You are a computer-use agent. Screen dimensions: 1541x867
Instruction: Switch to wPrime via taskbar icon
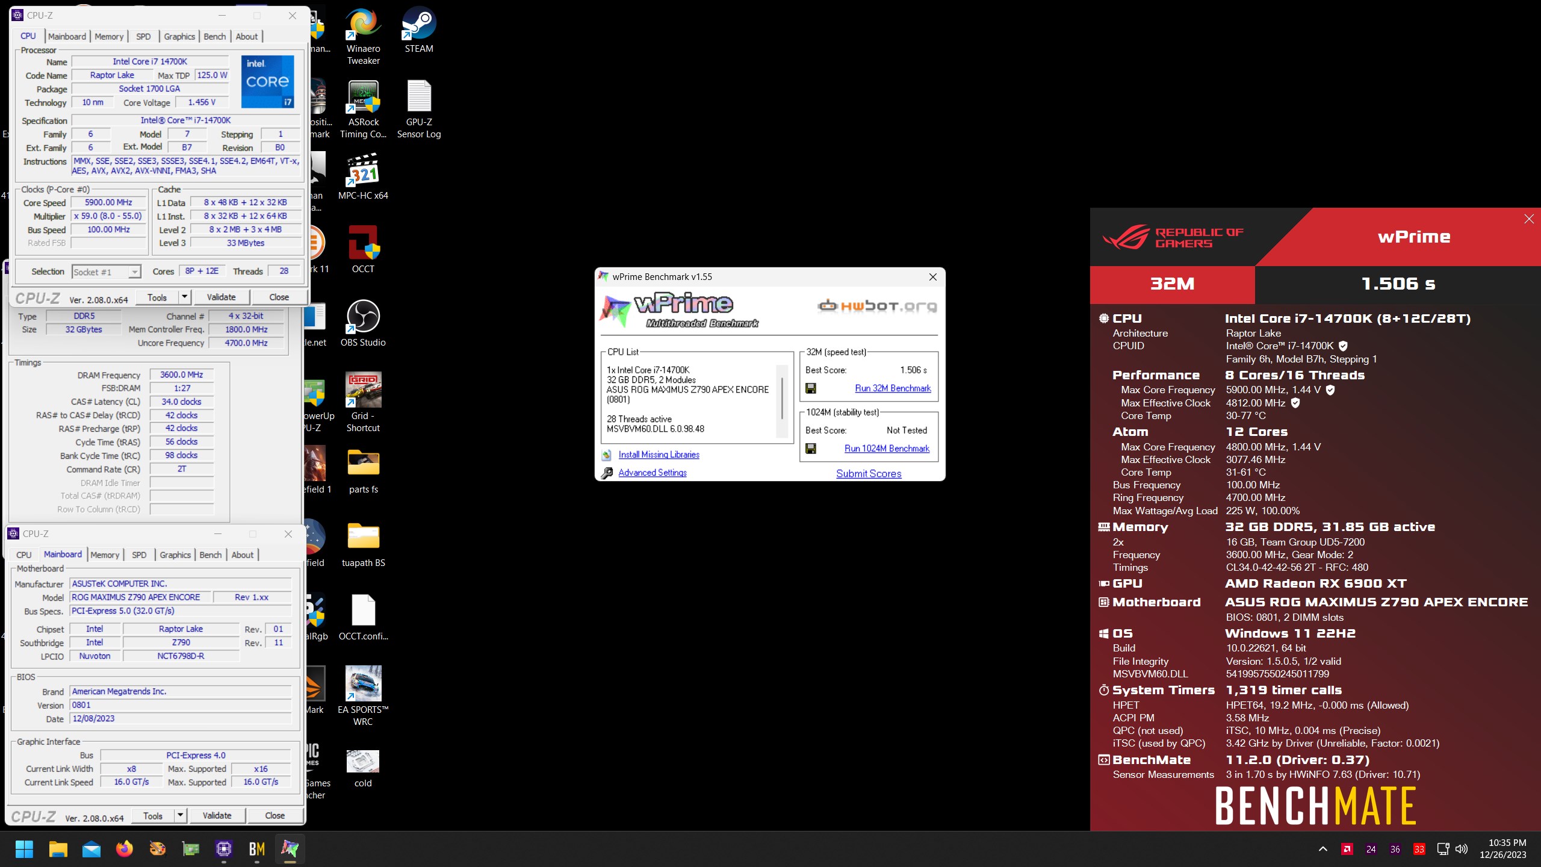click(290, 849)
